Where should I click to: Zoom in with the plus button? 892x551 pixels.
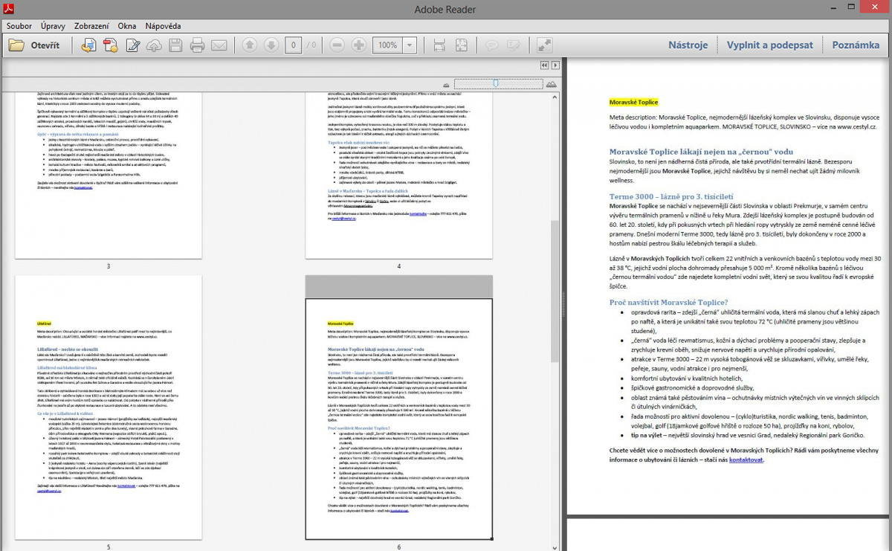358,45
